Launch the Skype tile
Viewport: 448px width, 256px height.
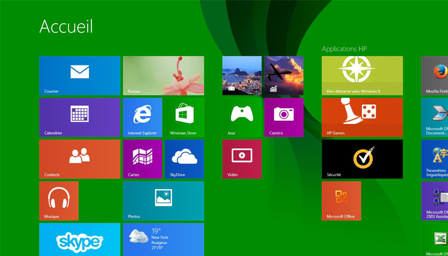coord(79,239)
